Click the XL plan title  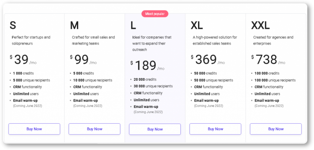[x=197, y=25]
